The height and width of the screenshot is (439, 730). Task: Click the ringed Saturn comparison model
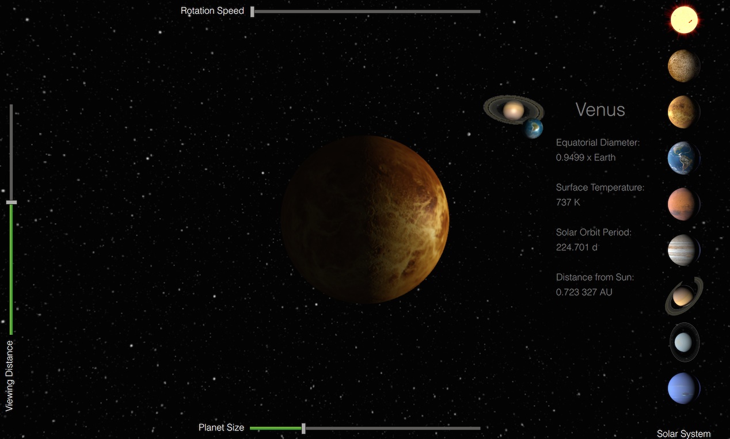[514, 109]
